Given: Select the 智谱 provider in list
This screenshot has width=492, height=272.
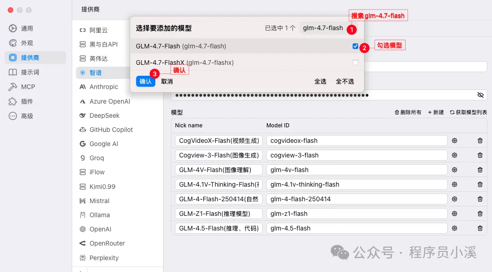Looking at the screenshot, I should (104, 73).
